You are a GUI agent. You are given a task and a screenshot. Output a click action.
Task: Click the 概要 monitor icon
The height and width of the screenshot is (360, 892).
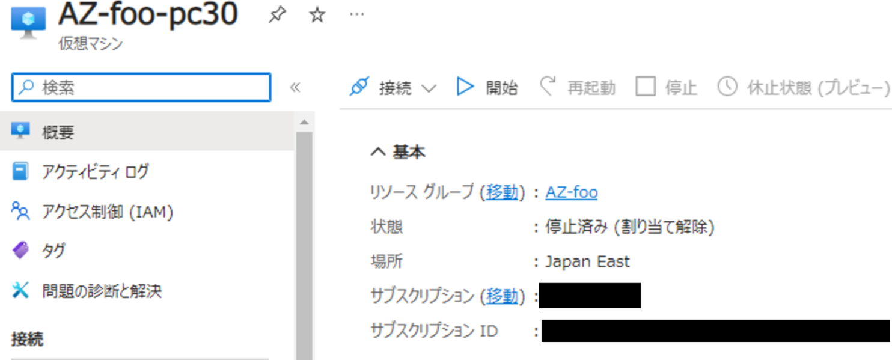coord(21,131)
